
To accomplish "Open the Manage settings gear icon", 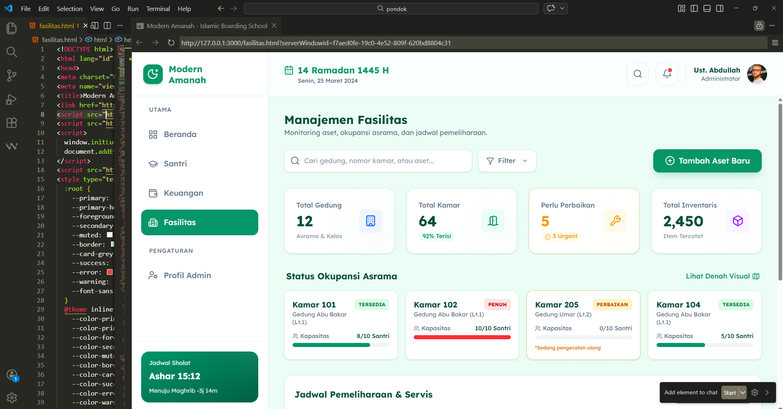I will (x=11, y=398).
